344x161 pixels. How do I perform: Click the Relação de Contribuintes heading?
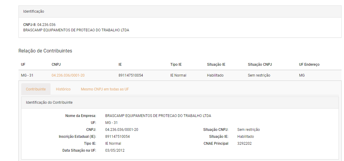(x=45, y=51)
